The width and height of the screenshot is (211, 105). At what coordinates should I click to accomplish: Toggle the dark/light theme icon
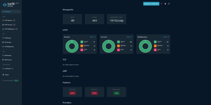[165, 4]
